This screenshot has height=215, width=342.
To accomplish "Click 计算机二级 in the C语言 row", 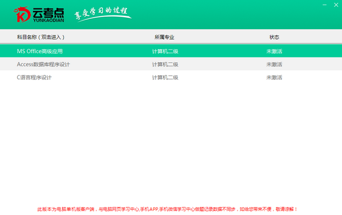I will 165,78.
